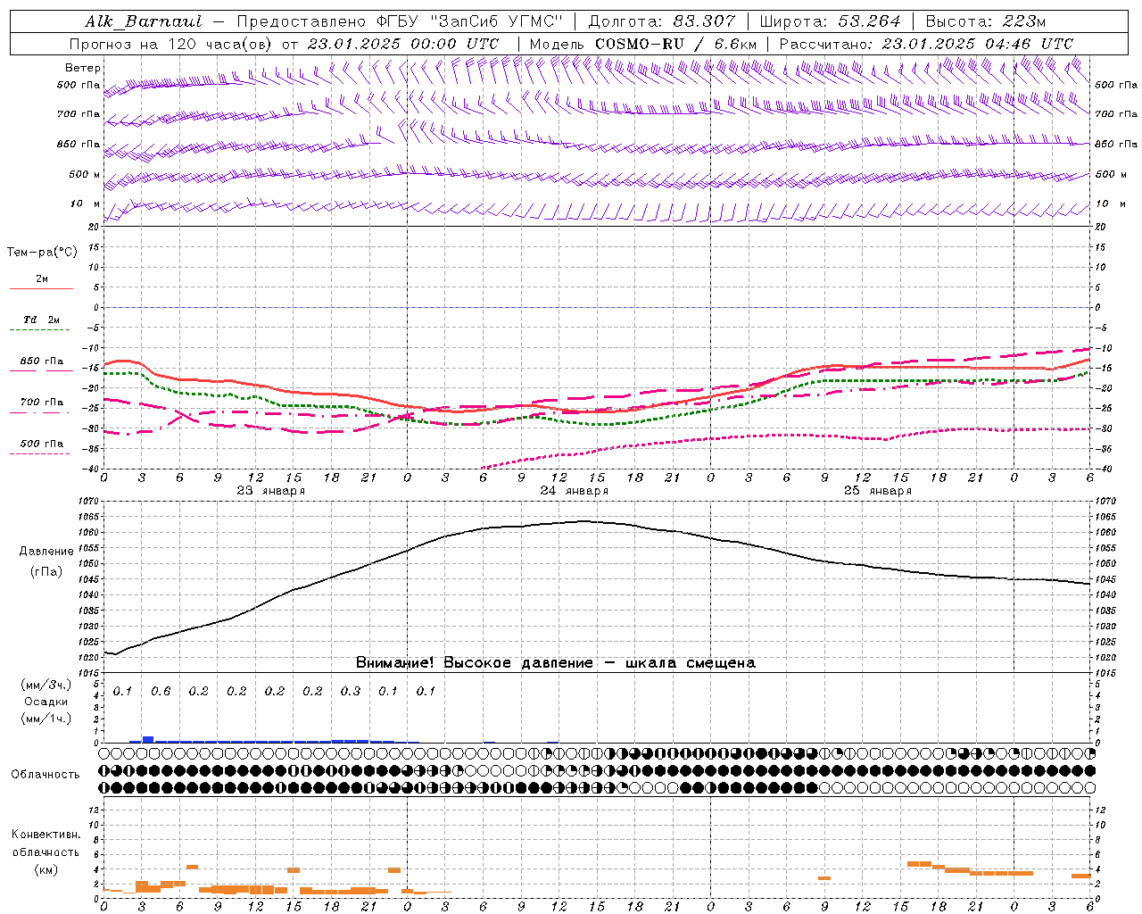Screen dimensions: 1142x914
Task: Click the '(гПа)' unit label under Давление
Action: point(46,572)
